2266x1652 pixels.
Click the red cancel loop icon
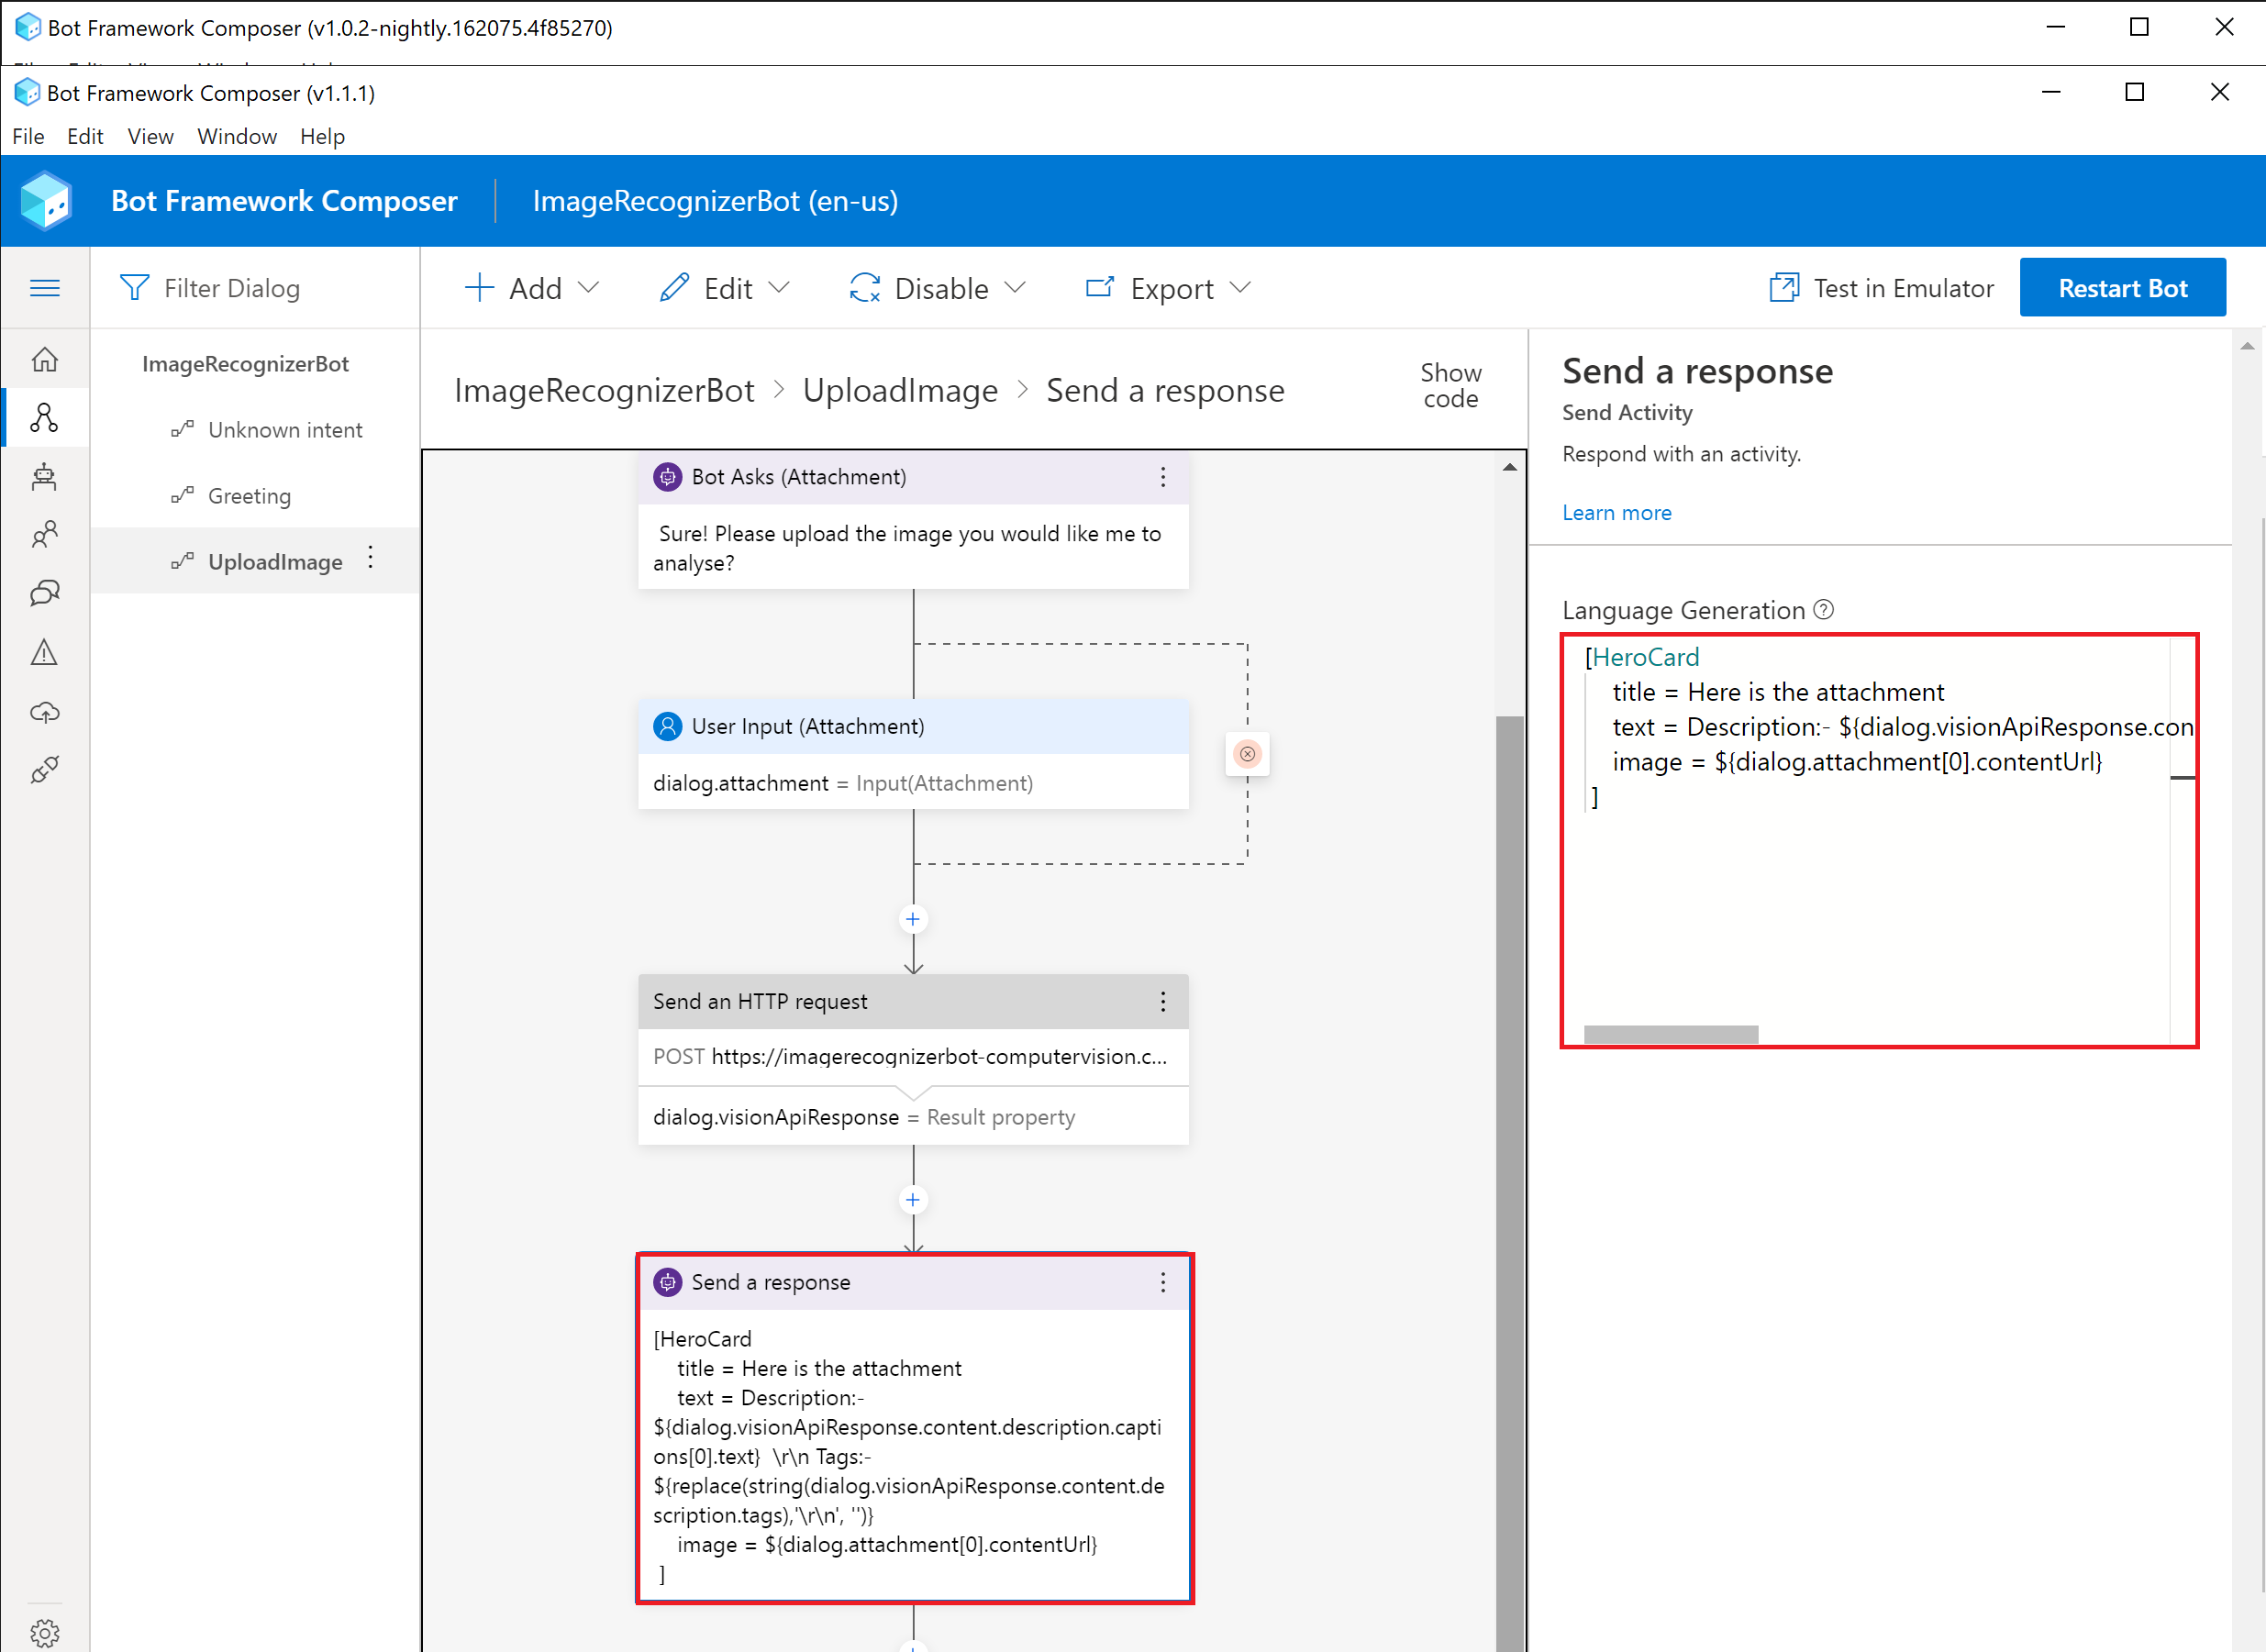[x=1247, y=754]
